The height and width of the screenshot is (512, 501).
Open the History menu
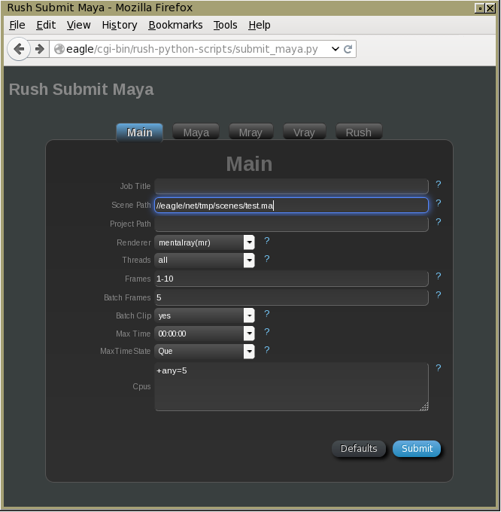point(120,25)
